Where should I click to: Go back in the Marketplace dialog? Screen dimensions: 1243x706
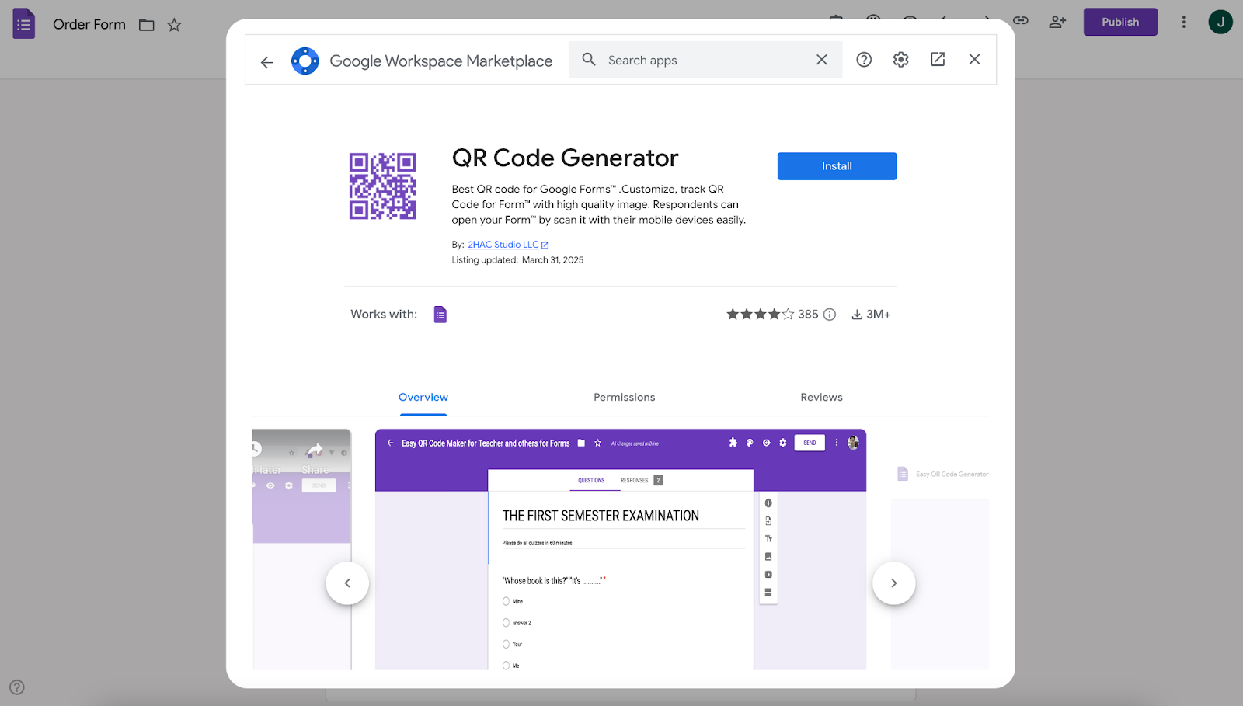tap(267, 62)
